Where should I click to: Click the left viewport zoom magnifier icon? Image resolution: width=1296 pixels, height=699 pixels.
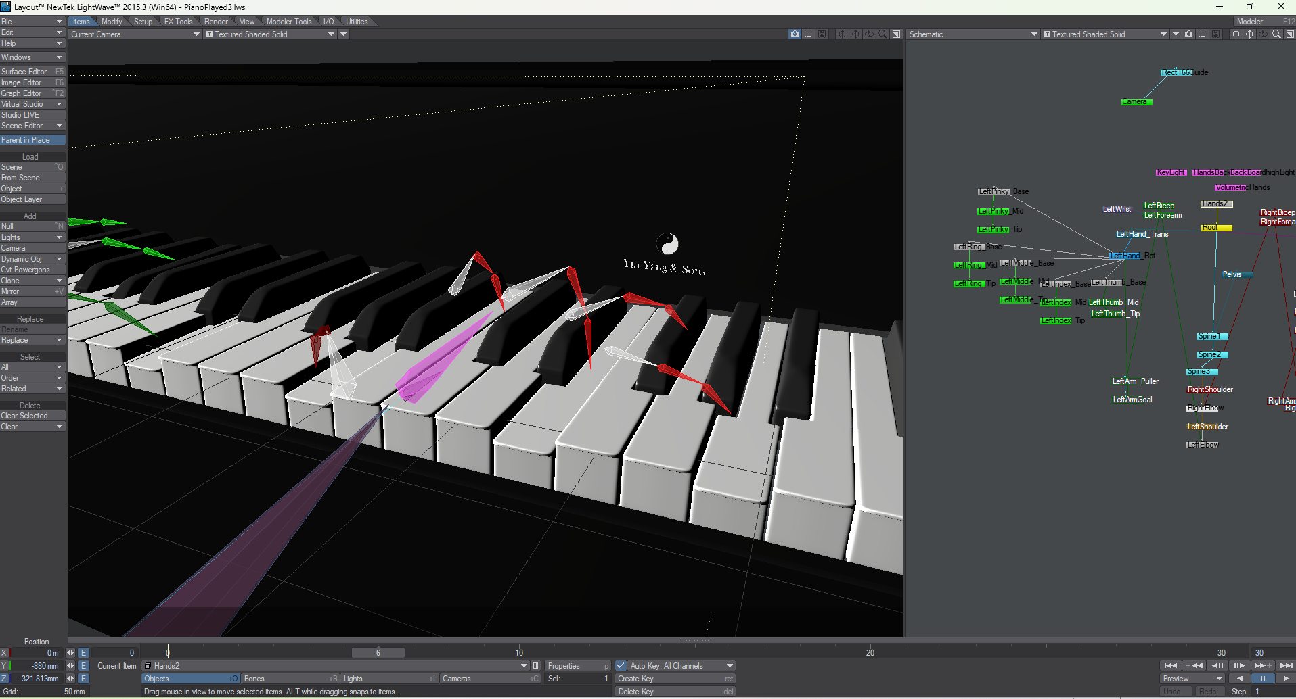coord(882,34)
